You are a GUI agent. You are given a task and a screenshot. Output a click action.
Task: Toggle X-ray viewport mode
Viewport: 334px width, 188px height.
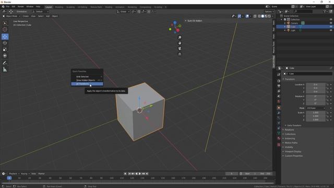(255, 16)
